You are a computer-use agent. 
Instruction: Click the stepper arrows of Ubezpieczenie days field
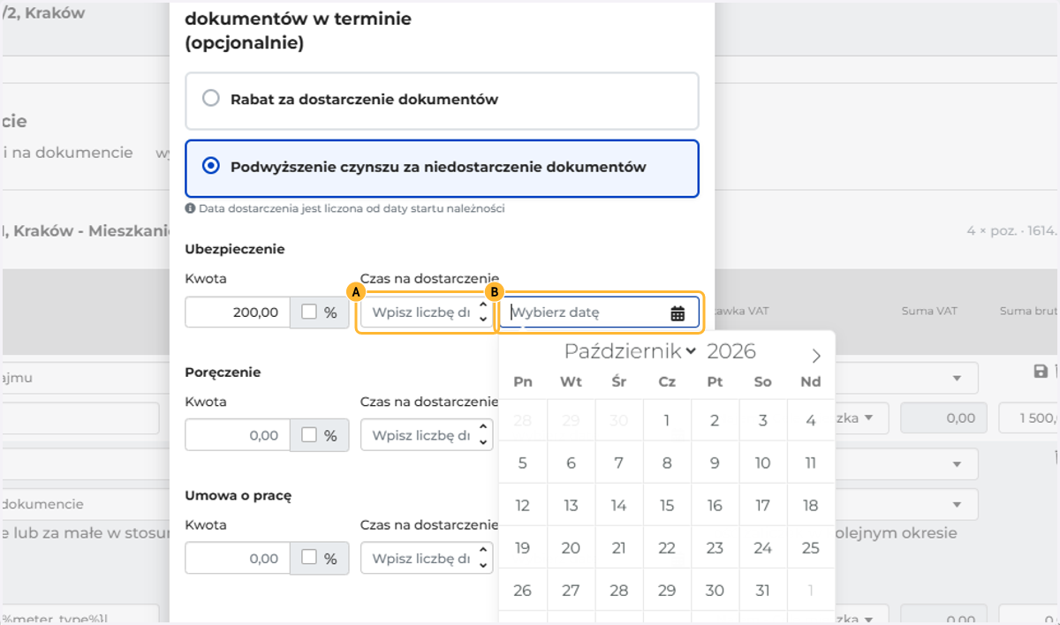click(482, 312)
